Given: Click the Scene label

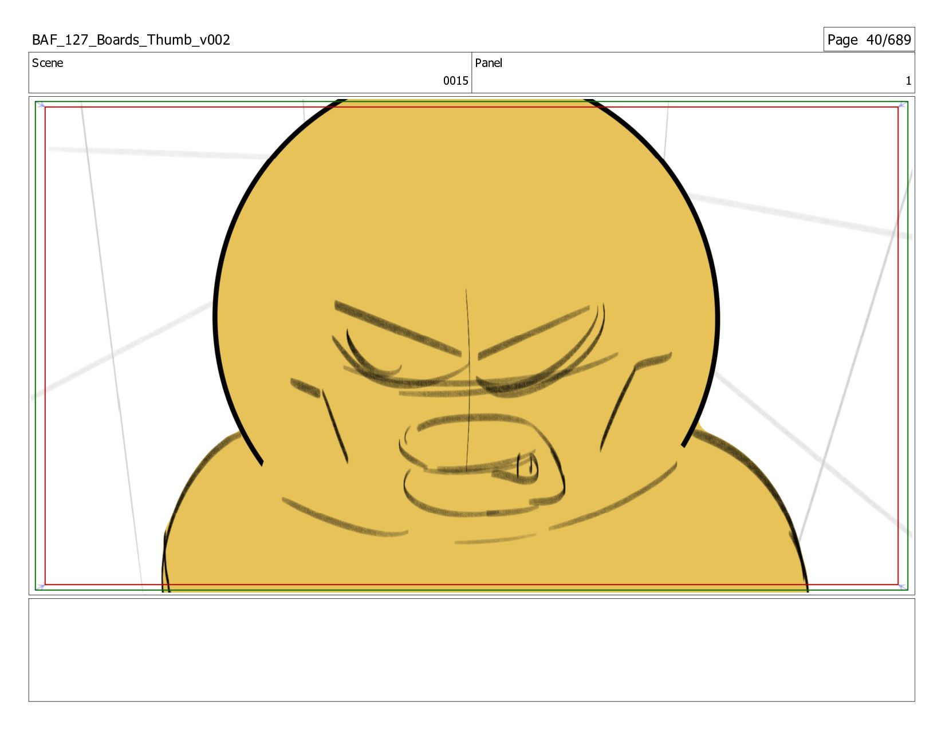Looking at the screenshot, I should (48, 63).
